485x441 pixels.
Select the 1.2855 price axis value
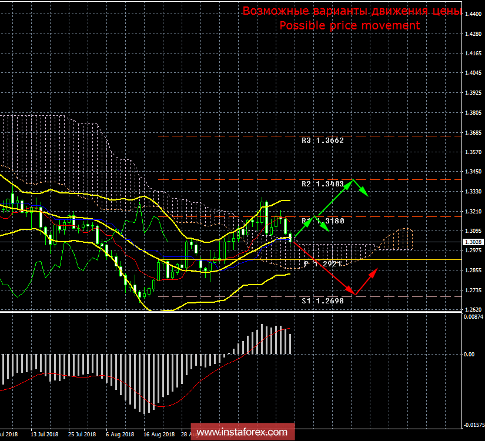point(473,270)
